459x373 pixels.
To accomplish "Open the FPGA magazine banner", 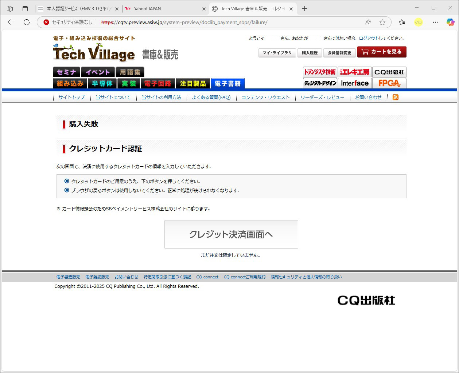I will pos(389,83).
